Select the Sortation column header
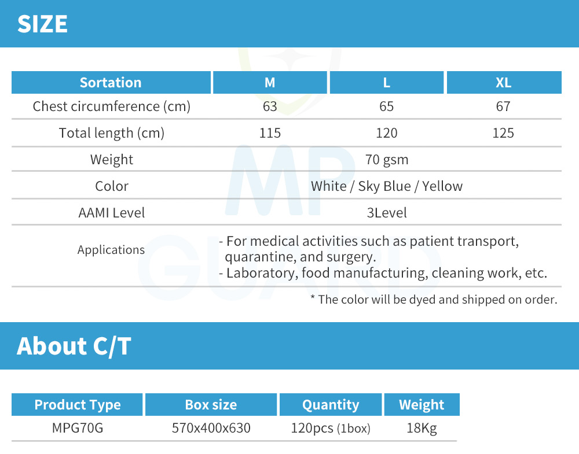579x454 pixels. pyautogui.click(x=111, y=82)
